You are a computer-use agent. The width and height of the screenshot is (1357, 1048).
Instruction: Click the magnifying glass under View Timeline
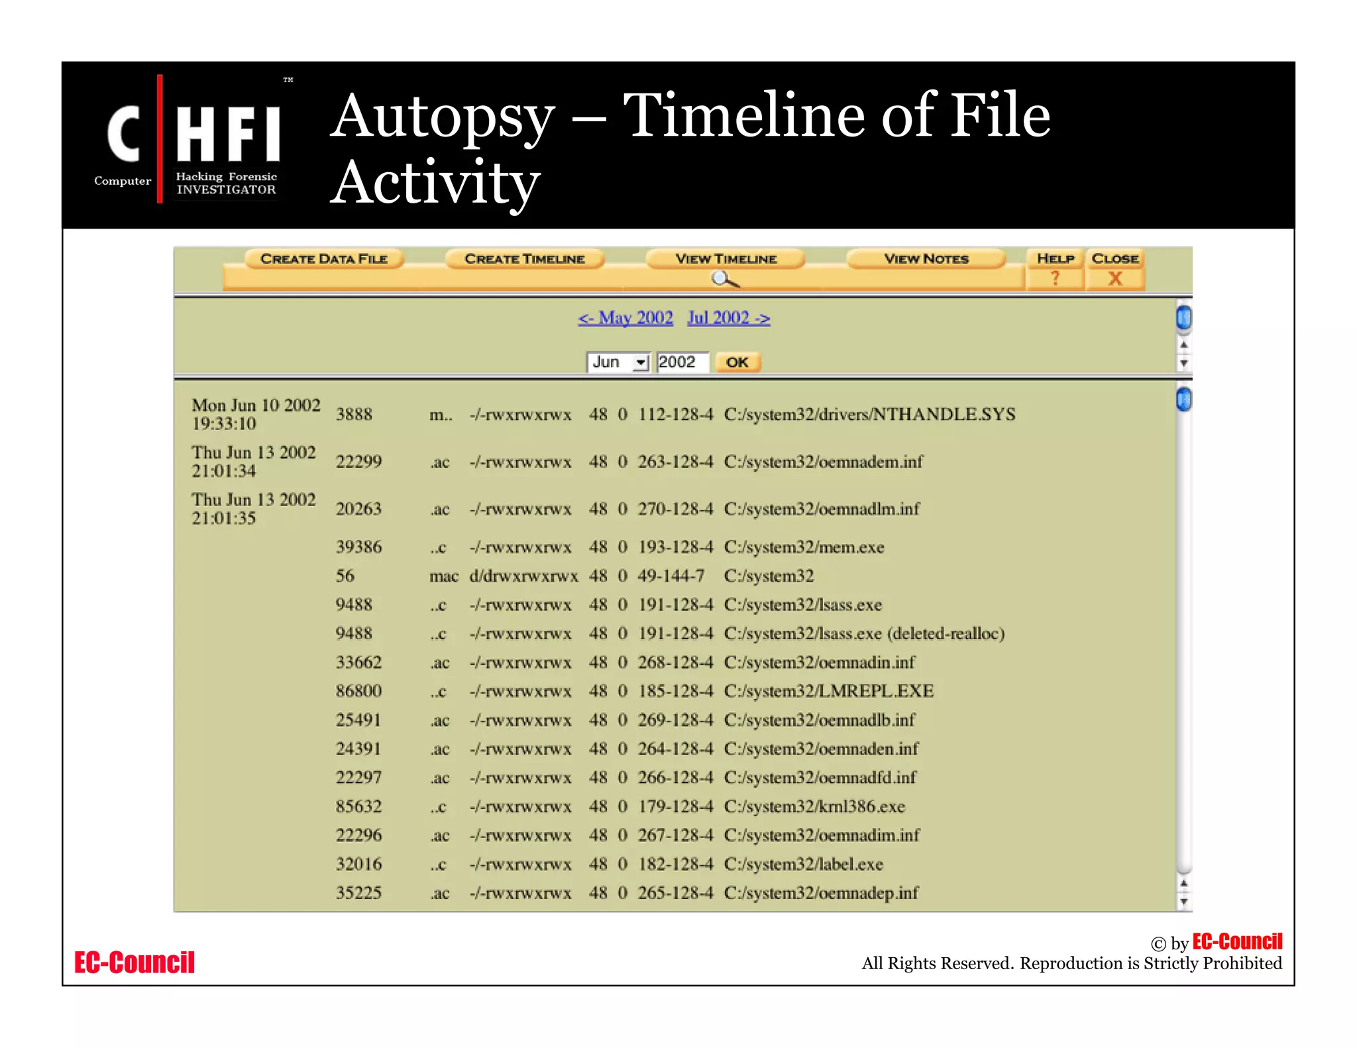pos(725,280)
